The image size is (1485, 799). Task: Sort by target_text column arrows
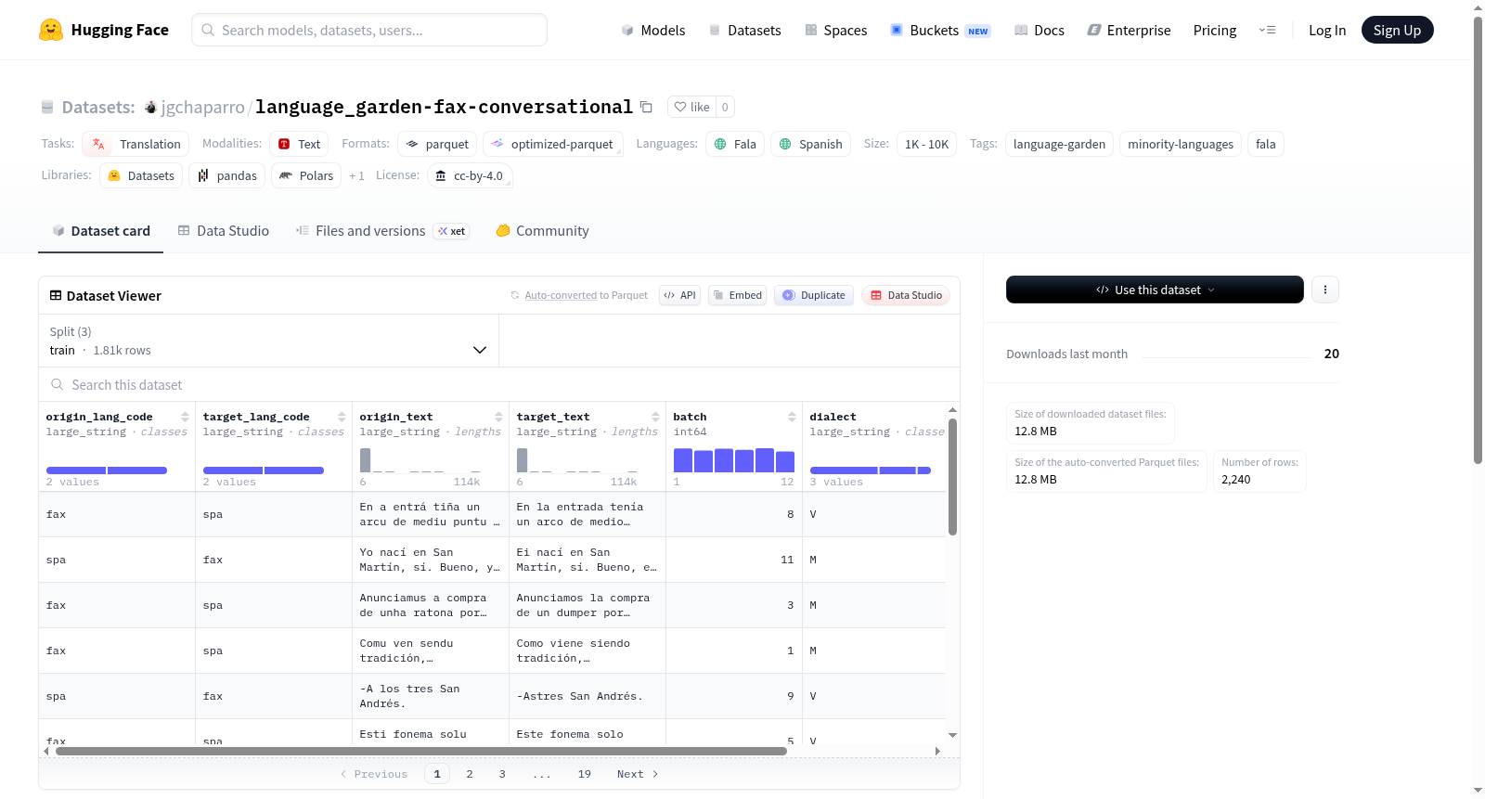pyautogui.click(x=655, y=417)
